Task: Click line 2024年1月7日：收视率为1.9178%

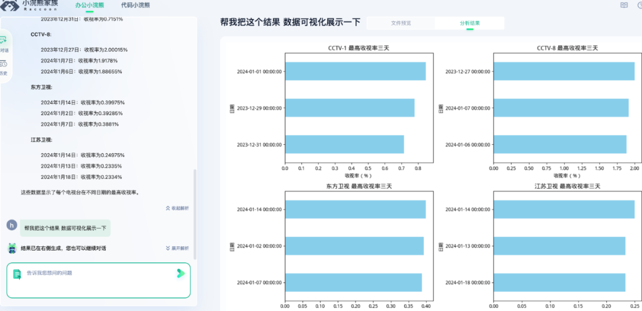Action: click(x=79, y=61)
